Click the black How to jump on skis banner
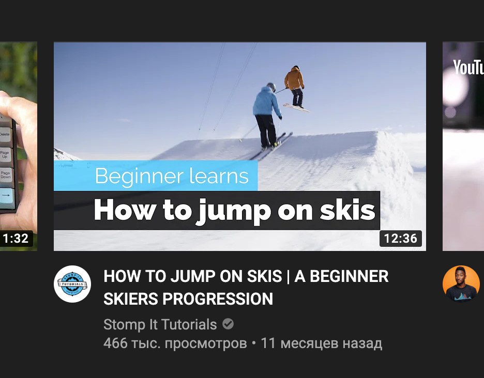 (217, 210)
